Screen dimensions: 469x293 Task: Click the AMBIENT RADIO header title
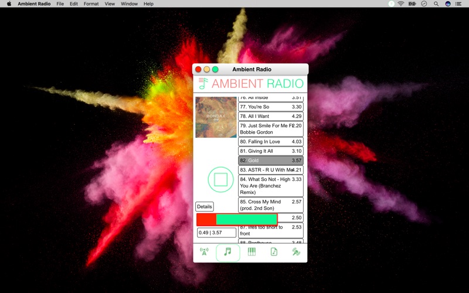(257, 83)
